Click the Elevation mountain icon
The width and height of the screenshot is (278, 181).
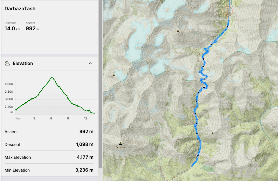click(7, 63)
